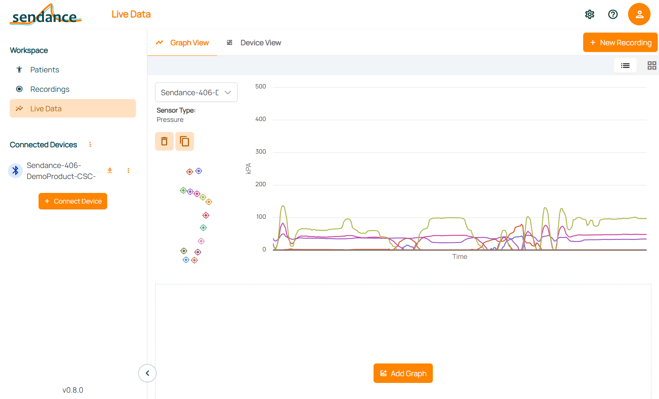Open Recordings in the workspace
Viewport: 659px width, 399px height.
(73, 89)
